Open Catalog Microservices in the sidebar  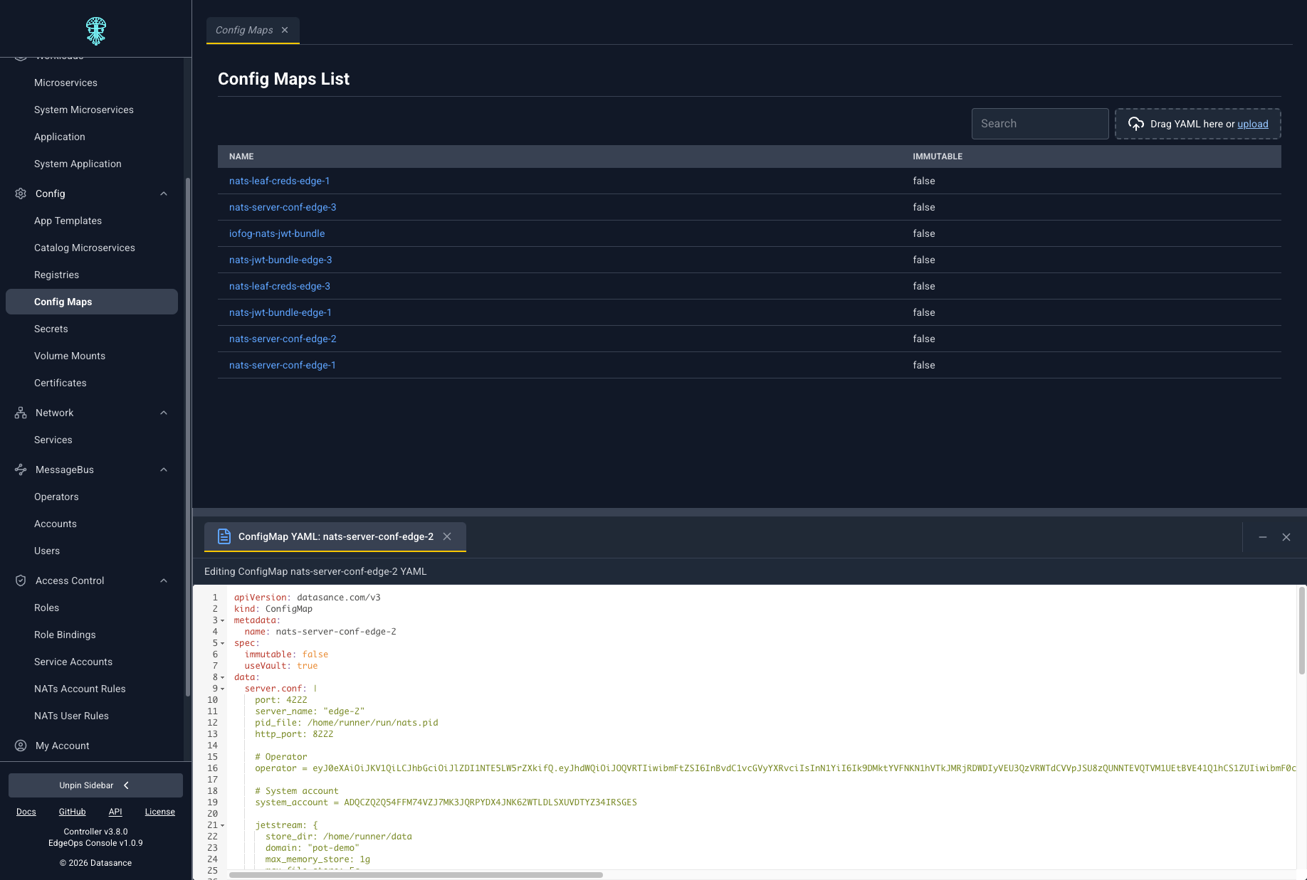point(84,248)
